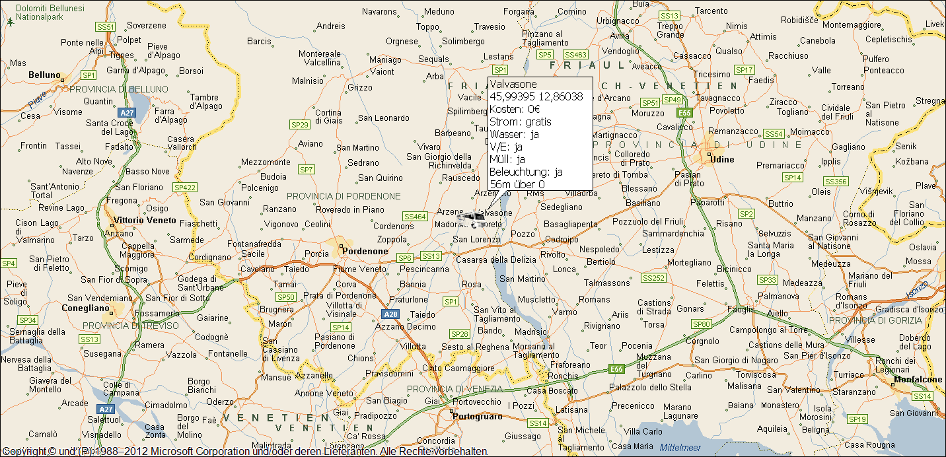Click the "V/E: ja" popup line
This screenshot has width=946, height=457.
[x=506, y=147]
